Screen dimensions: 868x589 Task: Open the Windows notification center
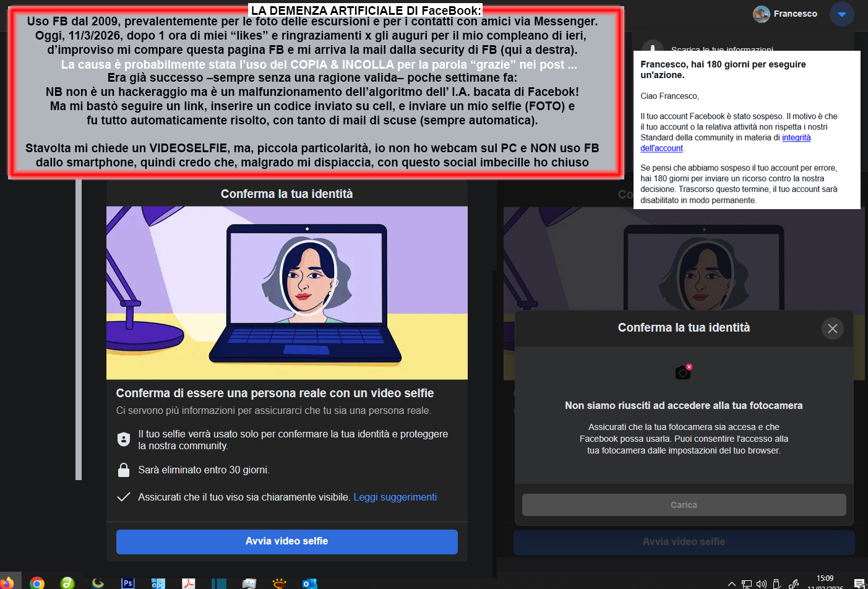point(859,583)
